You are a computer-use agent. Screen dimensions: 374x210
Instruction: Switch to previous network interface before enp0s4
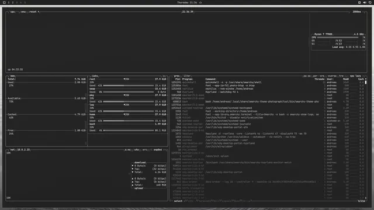coord(151,150)
